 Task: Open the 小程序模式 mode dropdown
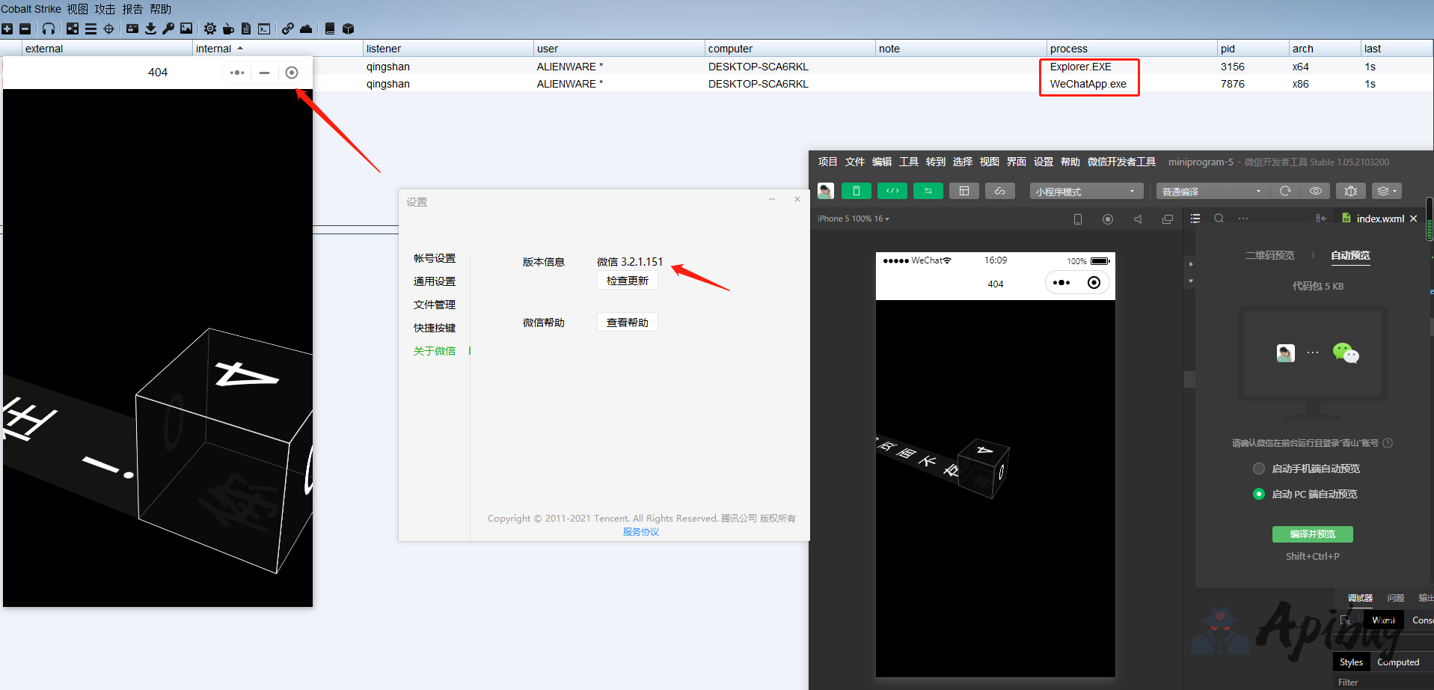(x=1085, y=192)
